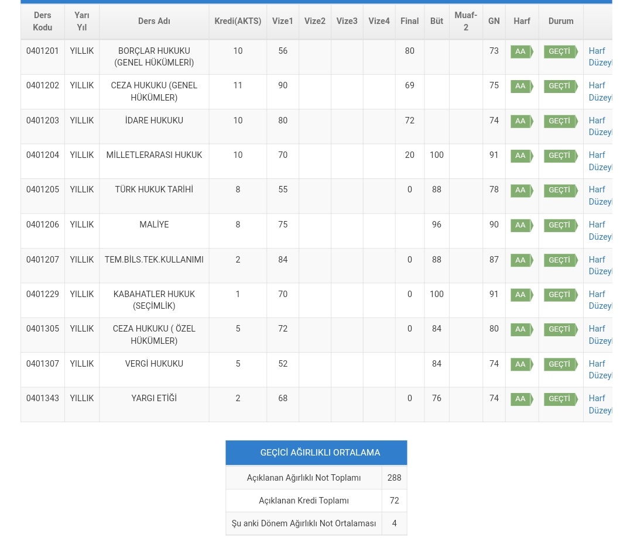This screenshot has height=538, width=627.
Task: Click the Açıklanan Kredi Toplamı label
Action: pos(303,501)
